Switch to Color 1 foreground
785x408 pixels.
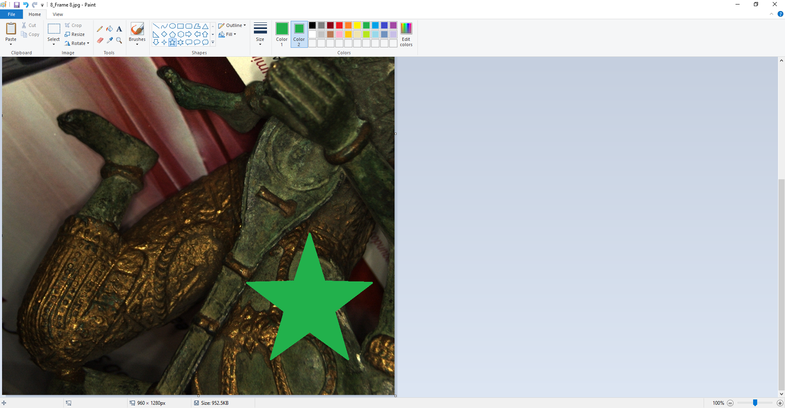[282, 33]
